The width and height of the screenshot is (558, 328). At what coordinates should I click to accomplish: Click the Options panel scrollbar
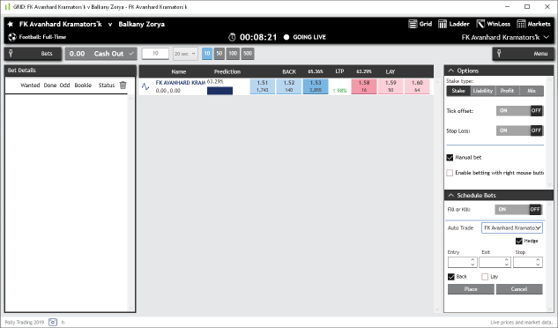pyautogui.click(x=550, y=131)
